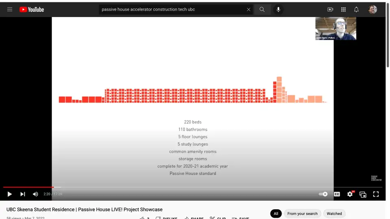
Task: Clear the search query text
Action: 249,9
